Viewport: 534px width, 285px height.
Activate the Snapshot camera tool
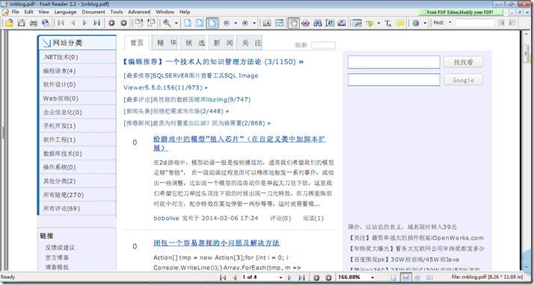click(342, 23)
